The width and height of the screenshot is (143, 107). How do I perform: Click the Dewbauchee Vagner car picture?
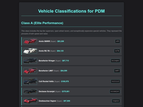(30, 101)
